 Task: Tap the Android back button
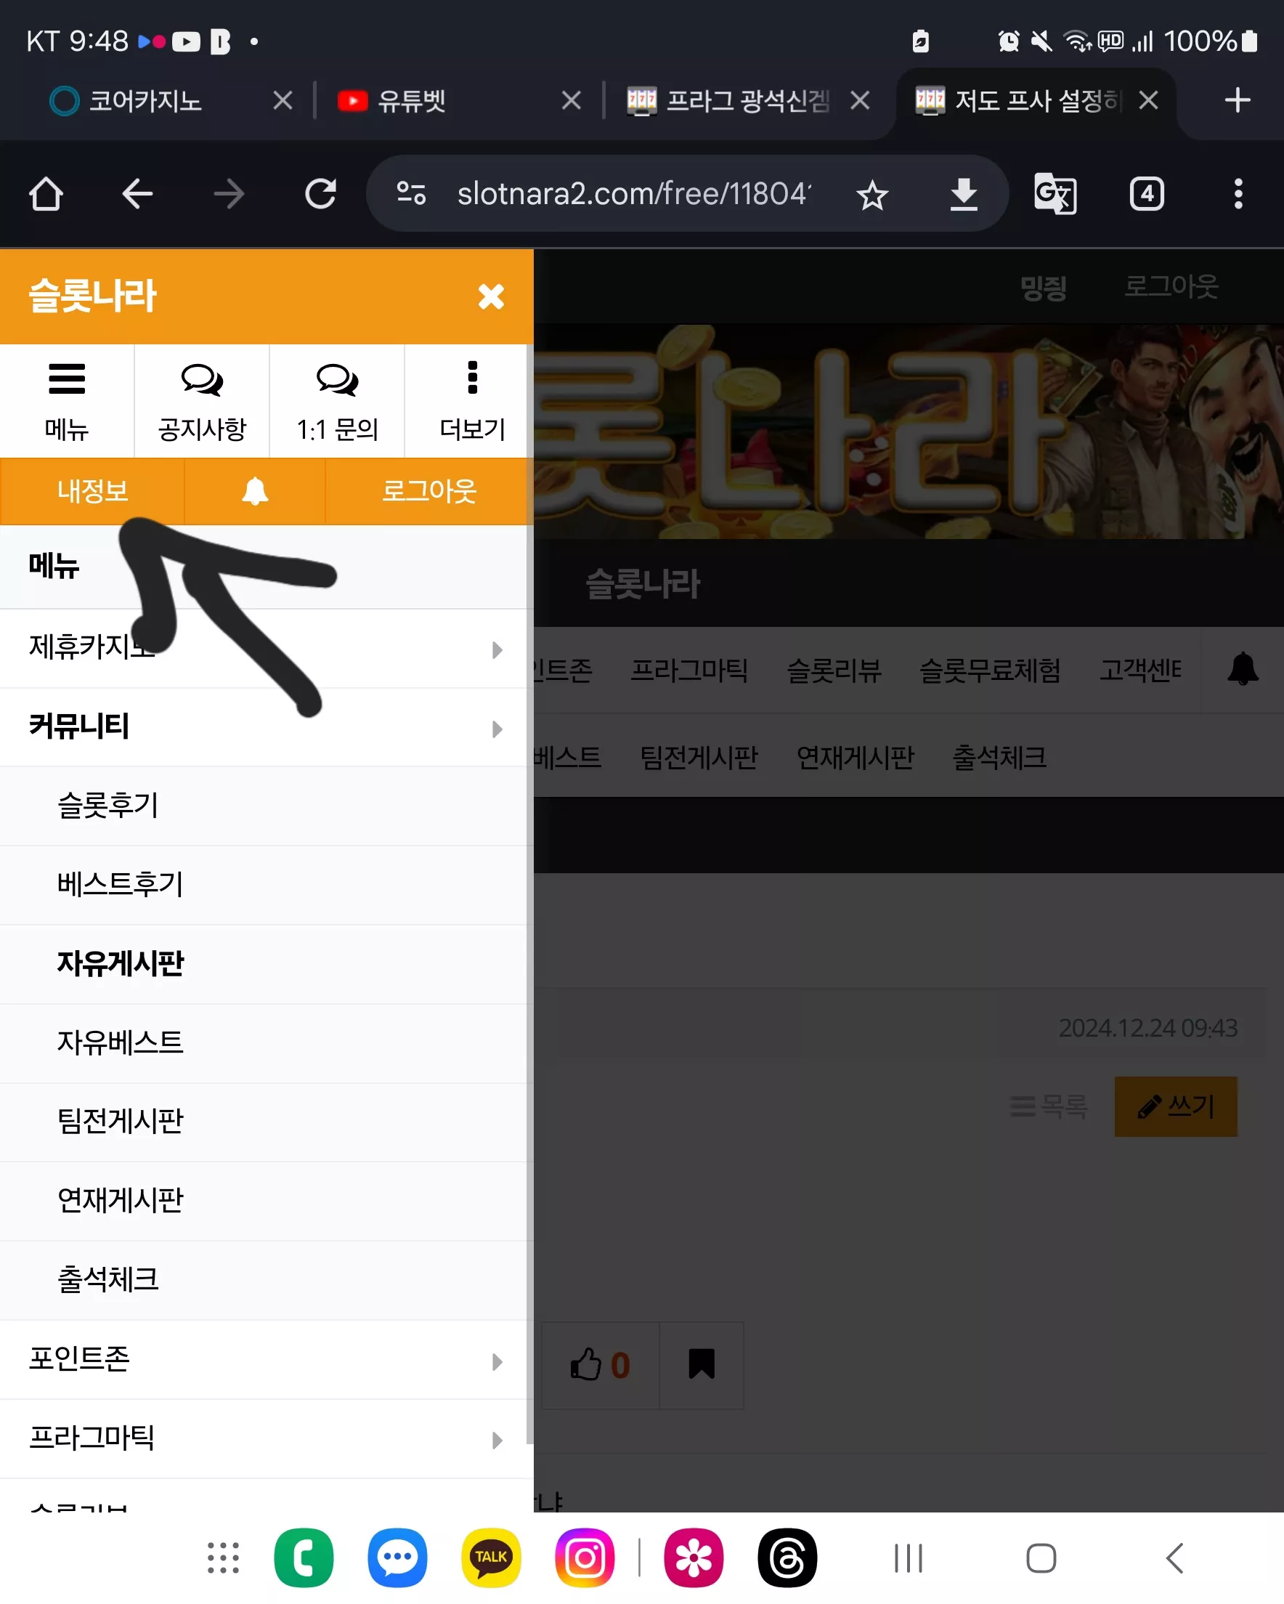pyautogui.click(x=1174, y=1559)
